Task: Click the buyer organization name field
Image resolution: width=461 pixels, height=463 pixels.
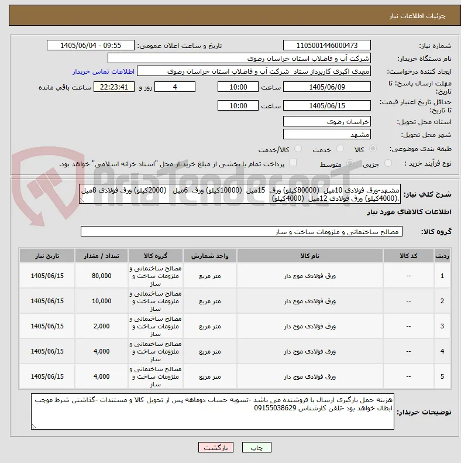Action: point(239,58)
